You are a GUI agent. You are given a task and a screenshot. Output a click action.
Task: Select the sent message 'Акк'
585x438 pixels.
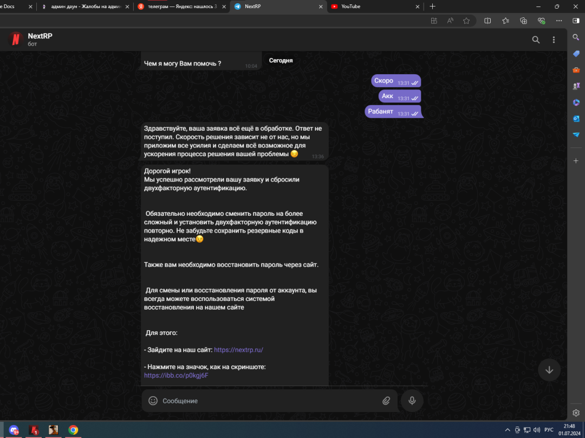point(400,96)
